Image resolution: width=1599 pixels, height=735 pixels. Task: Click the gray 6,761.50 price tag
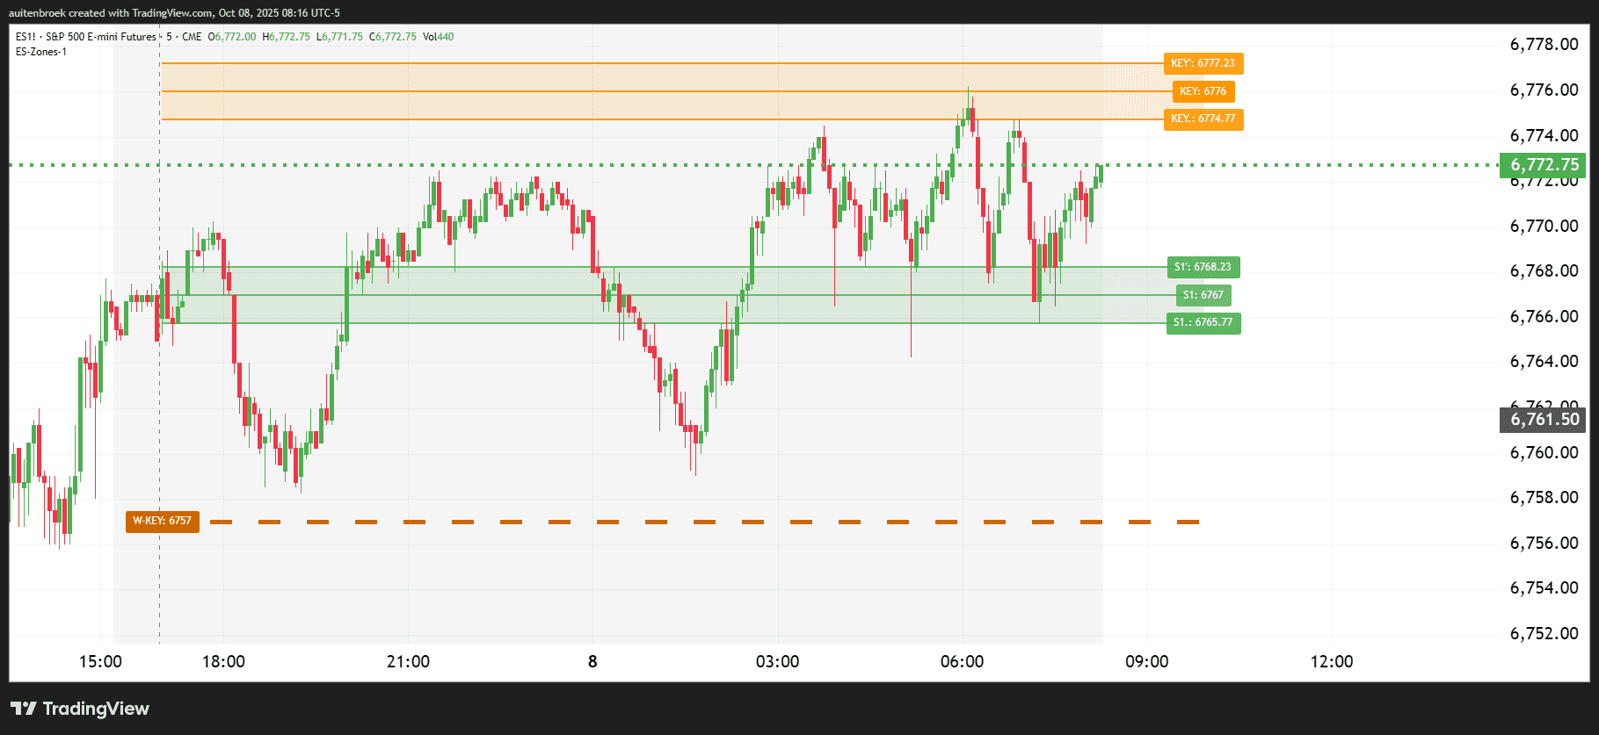1544,420
